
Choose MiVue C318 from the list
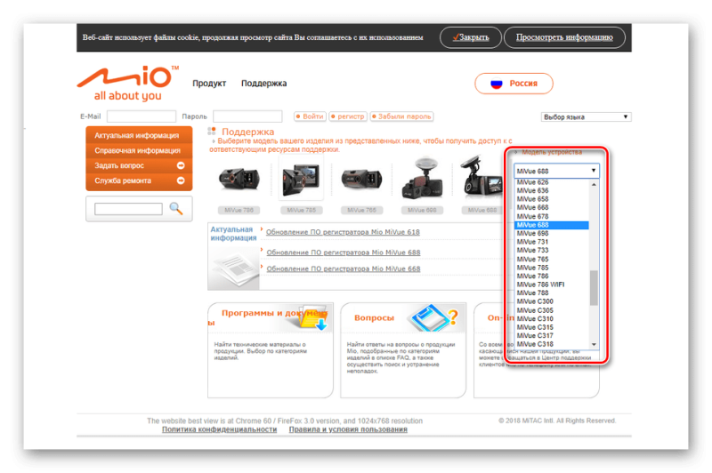[552, 344]
